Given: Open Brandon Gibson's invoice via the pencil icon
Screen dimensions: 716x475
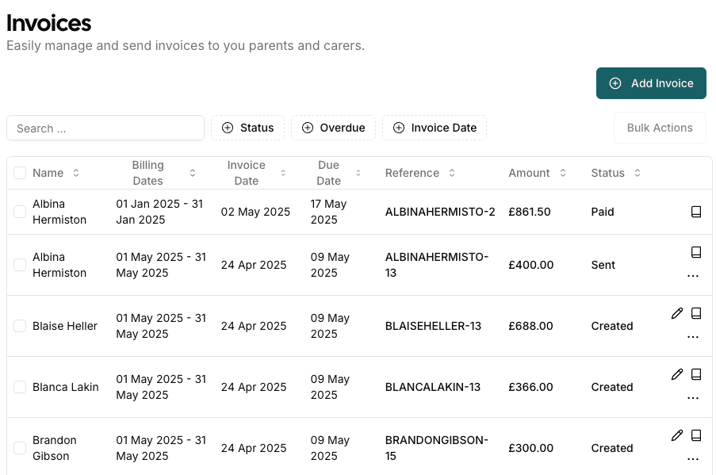Looking at the screenshot, I should (677, 435).
